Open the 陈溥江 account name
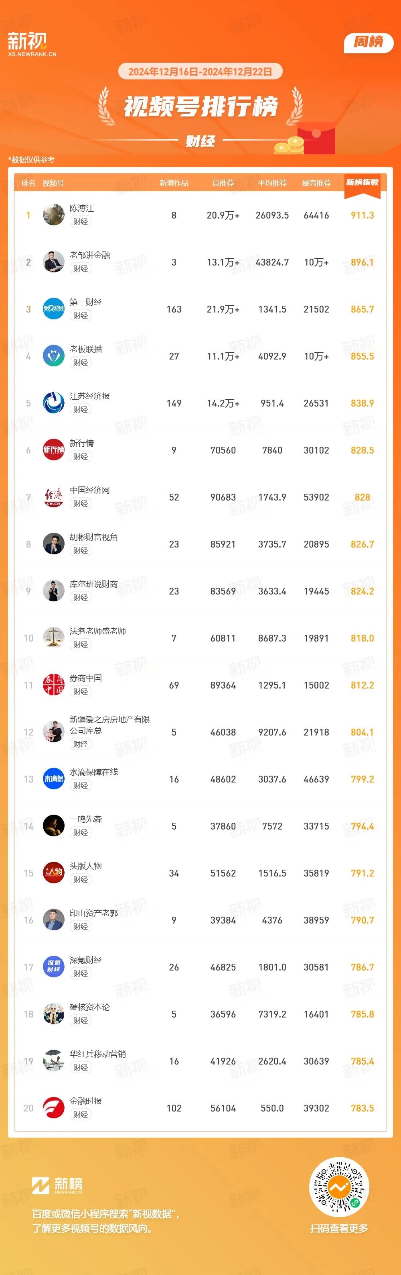This screenshot has height=1275, width=401. (x=81, y=208)
